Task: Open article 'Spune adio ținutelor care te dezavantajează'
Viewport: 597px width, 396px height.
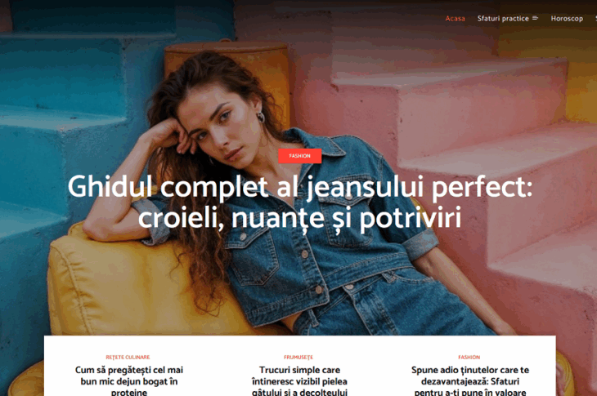Action: pyautogui.click(x=470, y=380)
